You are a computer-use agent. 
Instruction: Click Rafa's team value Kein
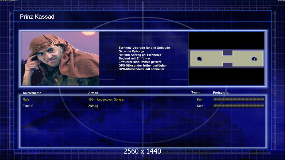coord(200,99)
